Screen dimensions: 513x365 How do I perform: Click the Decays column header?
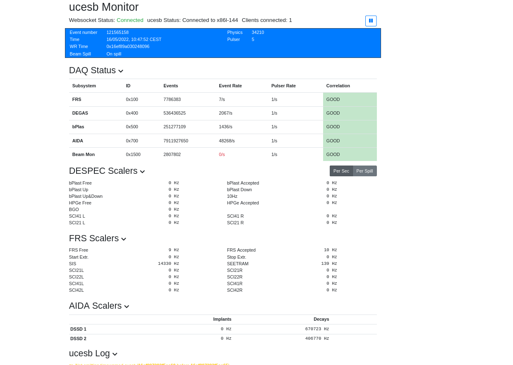pyautogui.click(x=321, y=319)
